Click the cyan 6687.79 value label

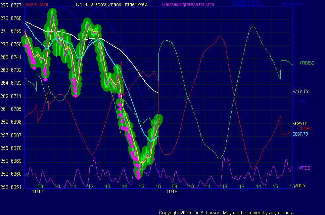300,134
